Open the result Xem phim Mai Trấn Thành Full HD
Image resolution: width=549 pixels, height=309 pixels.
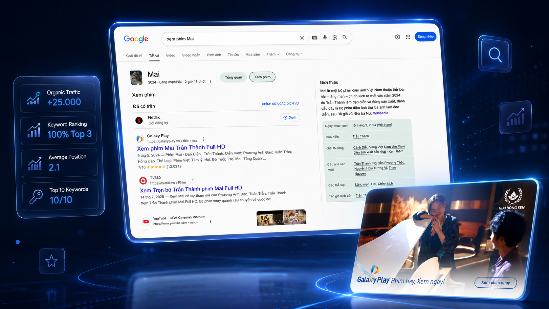tap(181, 148)
